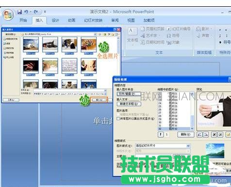Select the network places shortcut in places bar
Screen dimensions: 231x187
pyautogui.click(x=9, y=57)
